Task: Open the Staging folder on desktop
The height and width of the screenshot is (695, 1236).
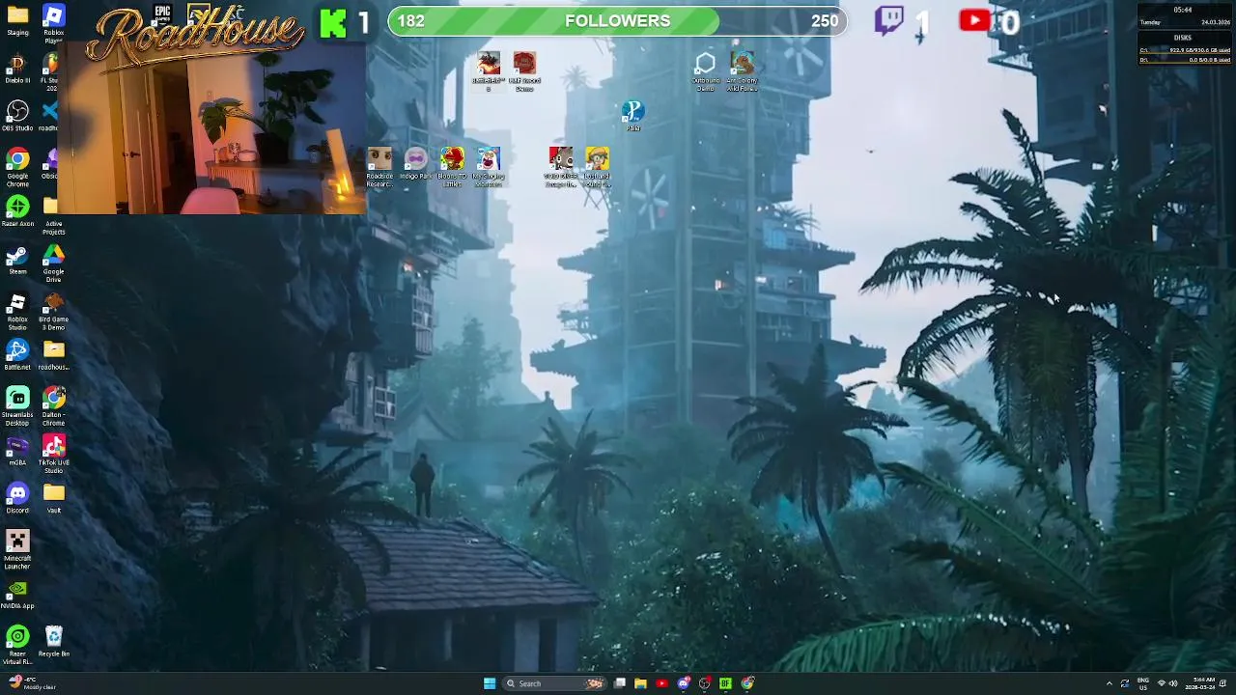Action: point(17,20)
